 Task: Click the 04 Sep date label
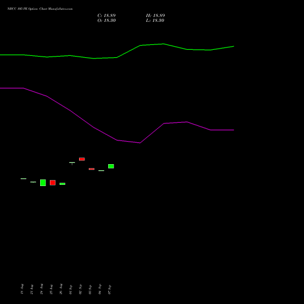[x=100, y=289]
